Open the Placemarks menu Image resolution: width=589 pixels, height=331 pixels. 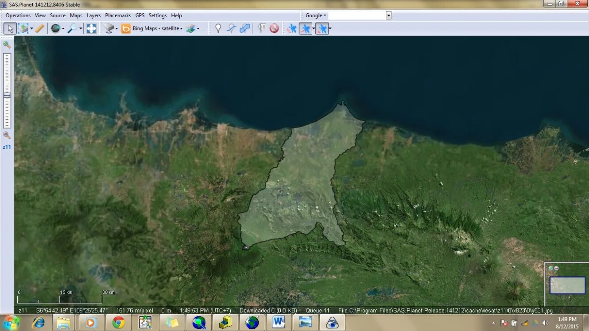[118, 15]
